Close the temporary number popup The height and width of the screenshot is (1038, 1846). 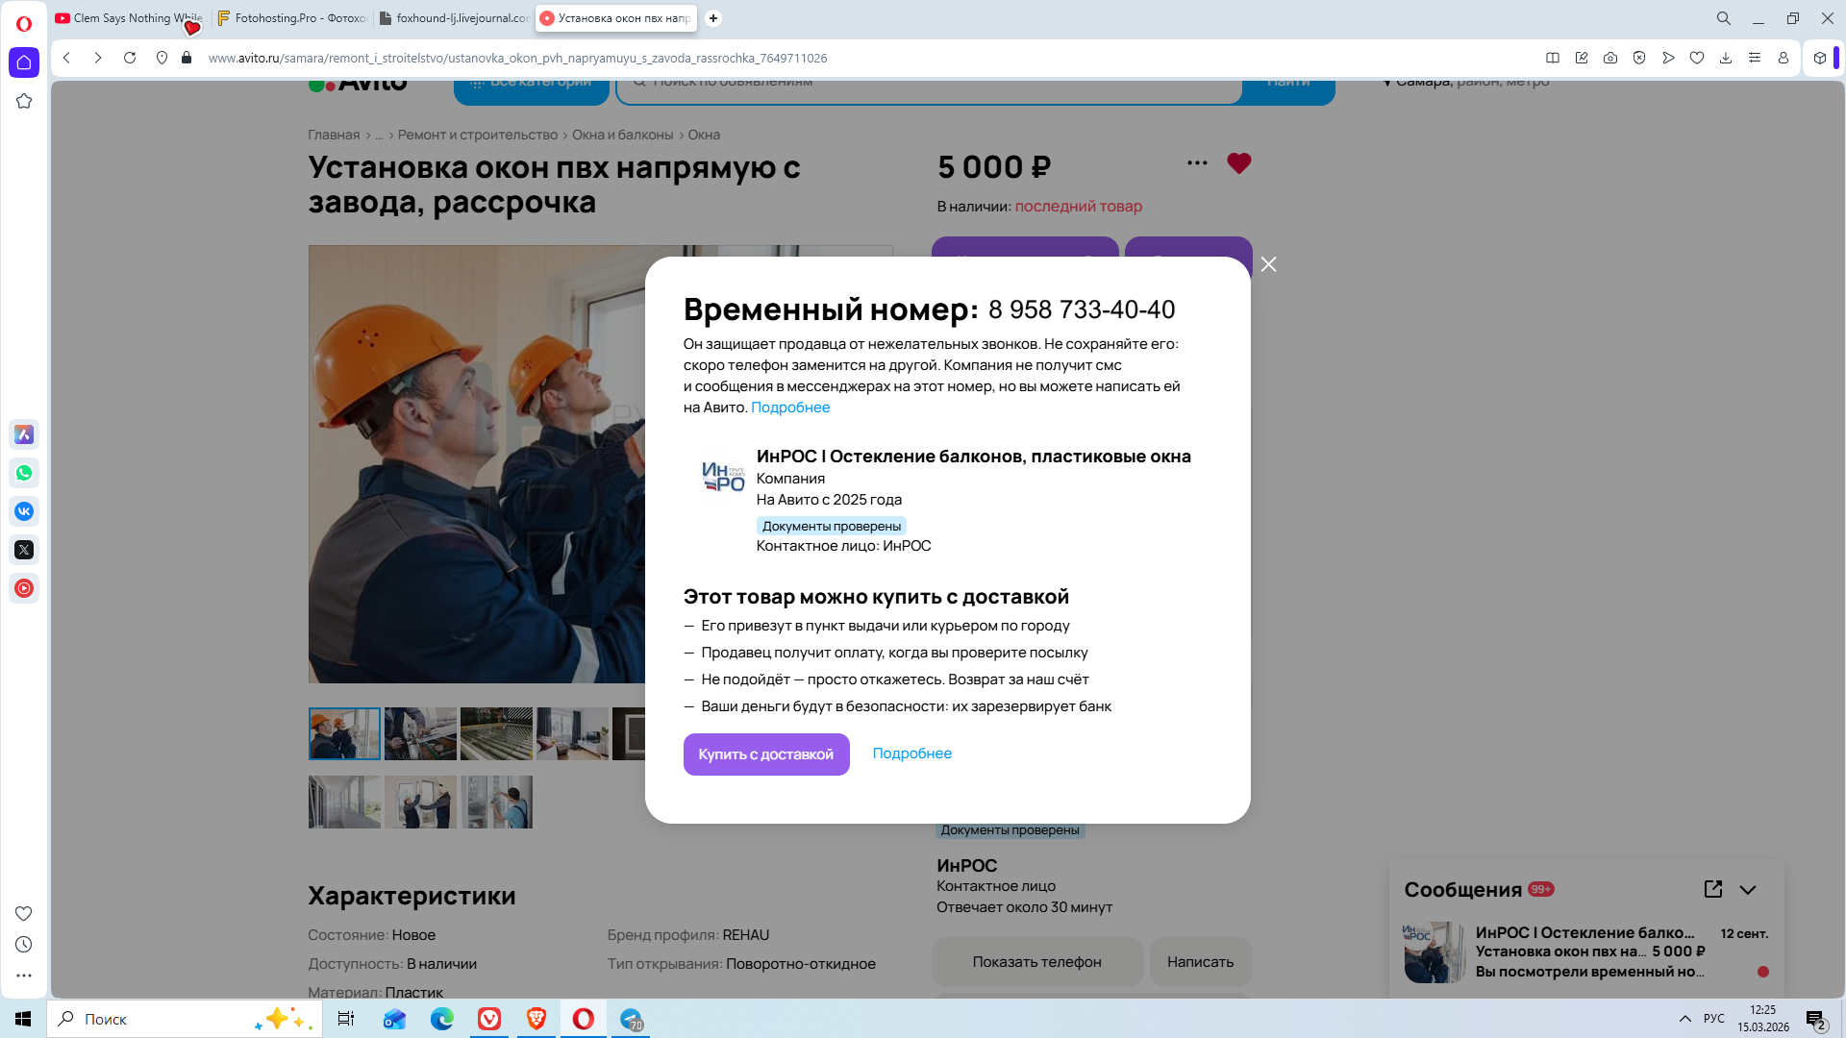[1268, 264]
